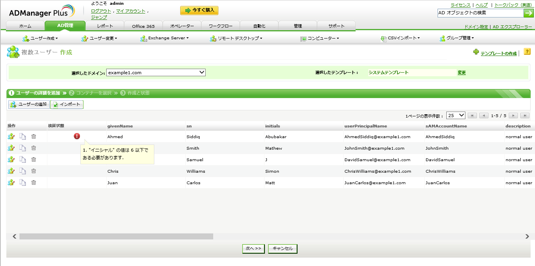
Task: Click the red validation error icon for Ahmed
Action: pyautogui.click(x=77, y=136)
